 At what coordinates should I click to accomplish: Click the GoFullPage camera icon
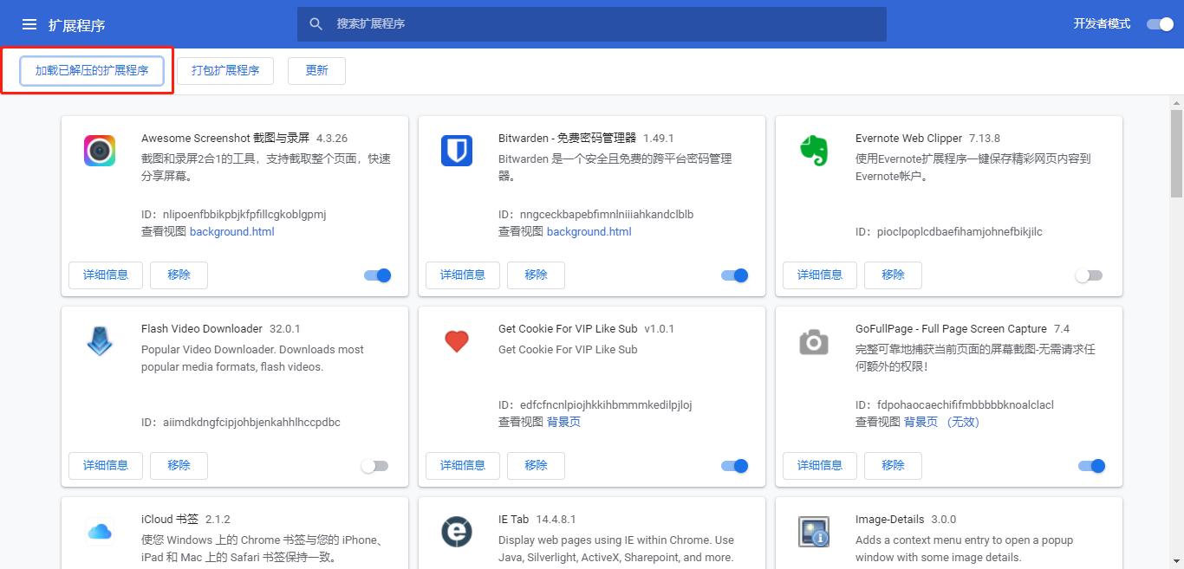[813, 340]
